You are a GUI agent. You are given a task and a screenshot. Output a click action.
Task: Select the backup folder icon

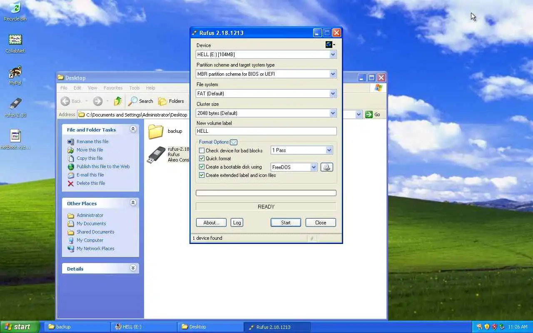[156, 131]
